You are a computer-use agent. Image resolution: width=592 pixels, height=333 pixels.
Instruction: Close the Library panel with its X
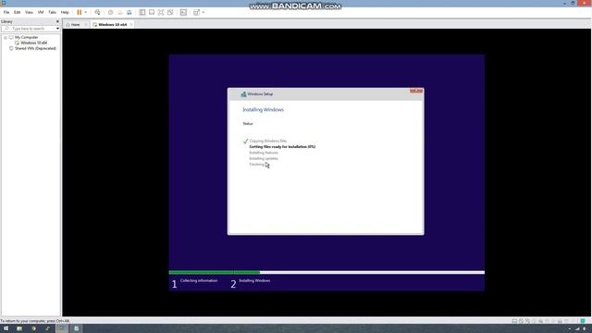(57, 21)
